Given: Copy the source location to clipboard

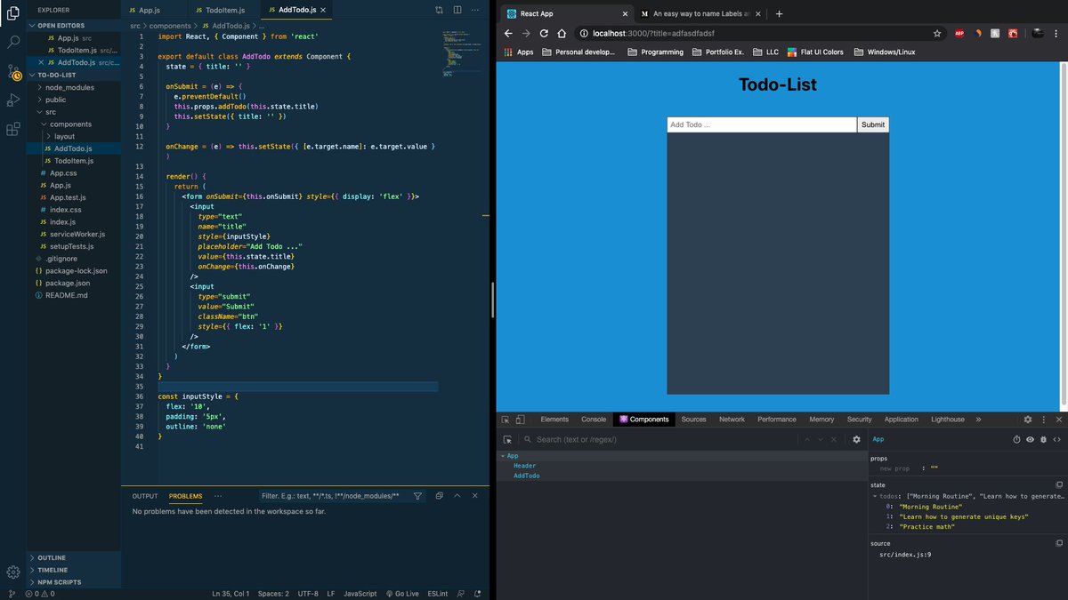Looking at the screenshot, I should (1059, 543).
